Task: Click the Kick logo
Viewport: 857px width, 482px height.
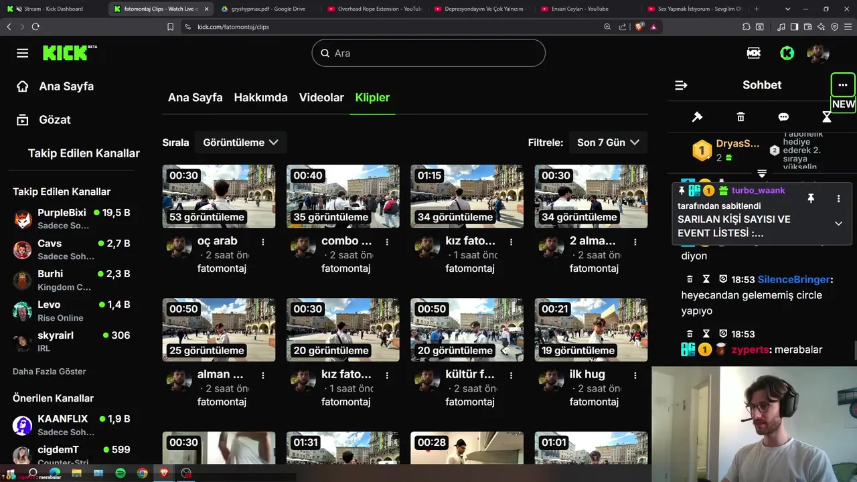Action: (x=70, y=53)
